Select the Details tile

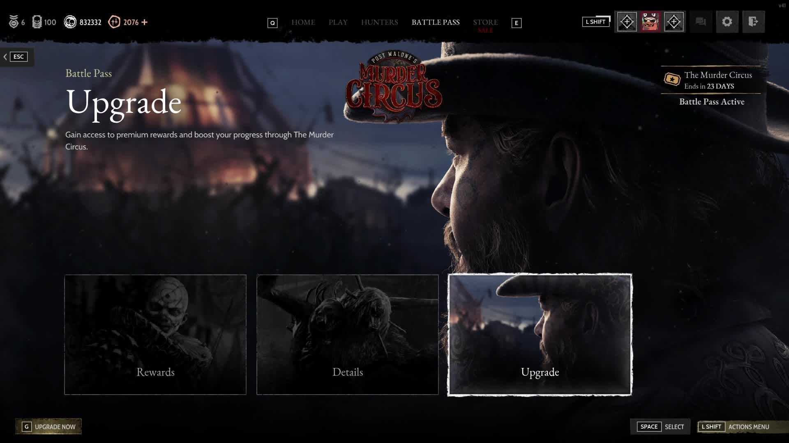click(348, 335)
